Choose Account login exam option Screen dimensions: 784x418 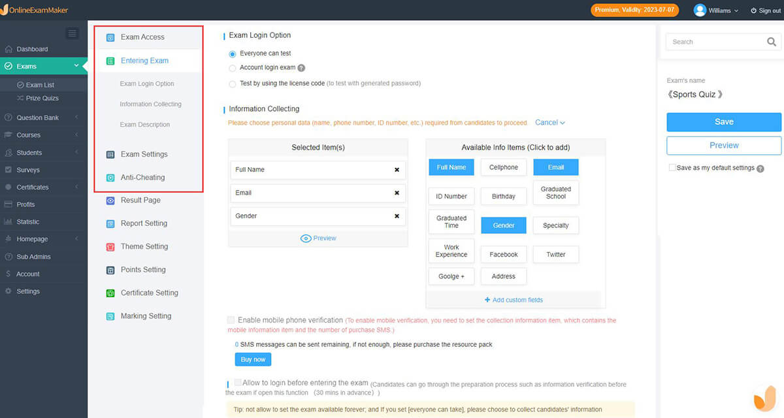point(232,67)
